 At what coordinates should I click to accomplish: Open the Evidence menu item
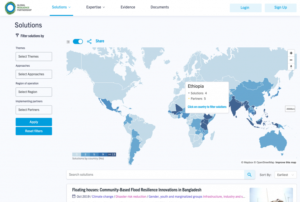tap(128, 7)
